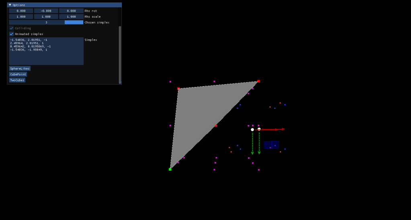Select the third Rhs scale field
Viewport: 411px width, 220px height.
(x=71, y=17)
